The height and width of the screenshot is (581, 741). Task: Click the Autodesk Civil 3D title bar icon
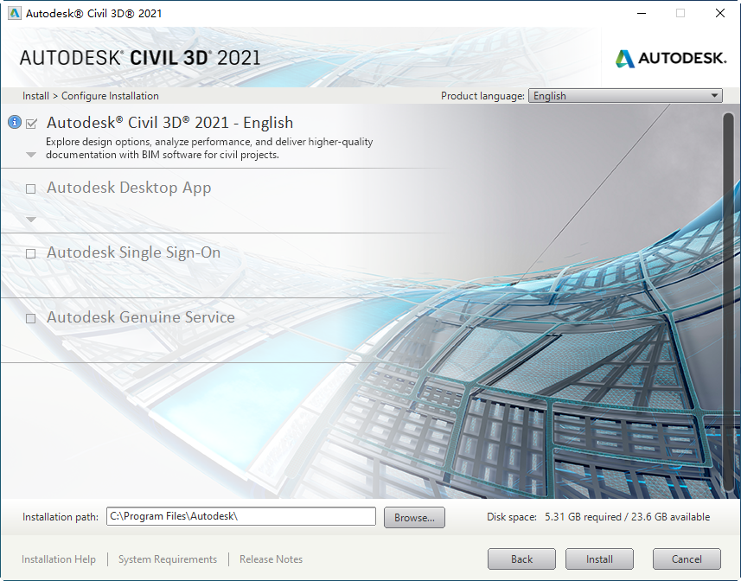click(x=15, y=13)
